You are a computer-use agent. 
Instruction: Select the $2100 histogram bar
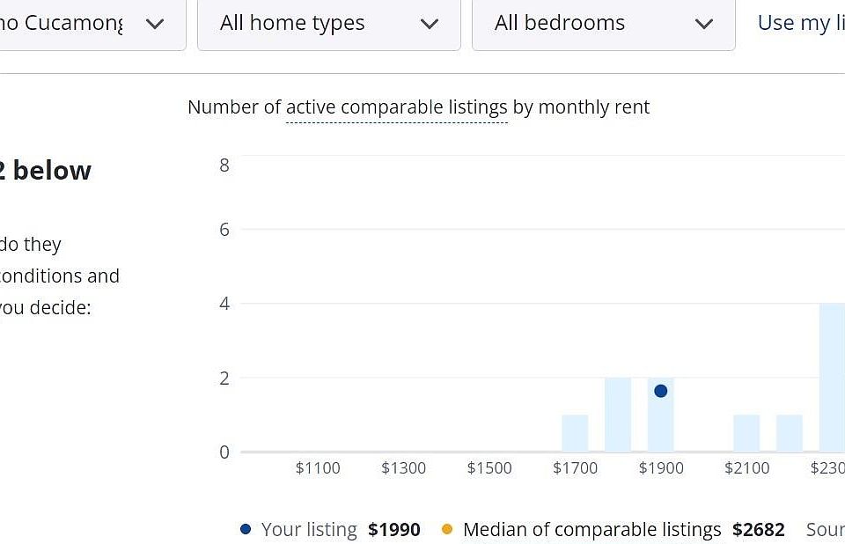[746, 433]
